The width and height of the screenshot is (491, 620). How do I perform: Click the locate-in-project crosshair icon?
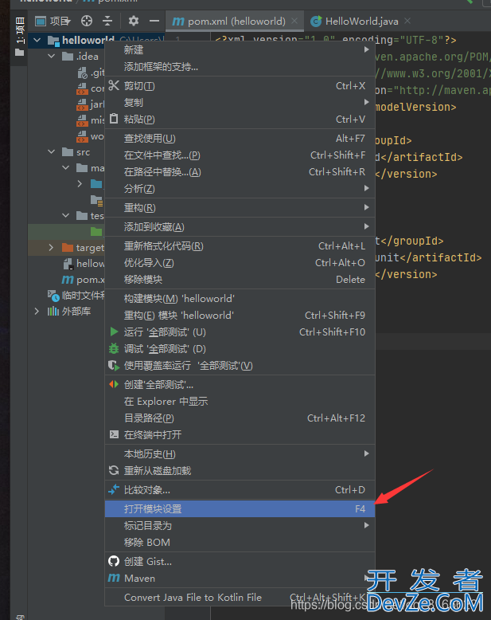tap(87, 21)
